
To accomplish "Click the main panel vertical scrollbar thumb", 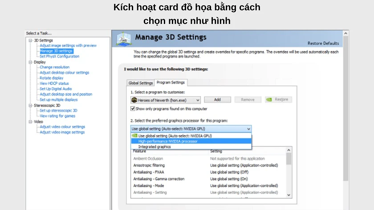I will click(x=346, y=109).
